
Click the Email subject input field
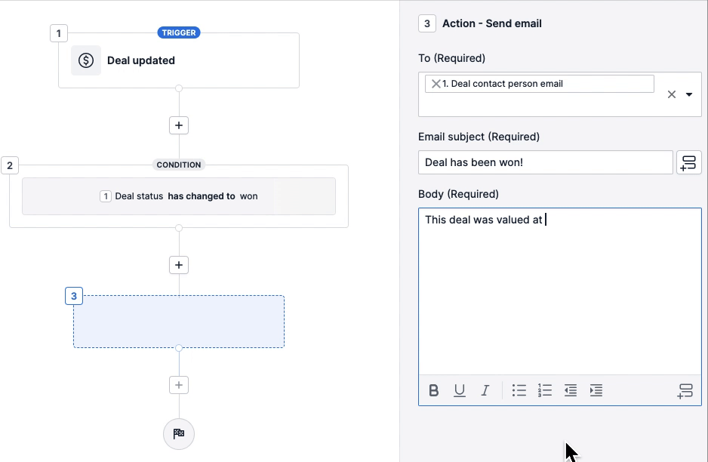tap(545, 162)
